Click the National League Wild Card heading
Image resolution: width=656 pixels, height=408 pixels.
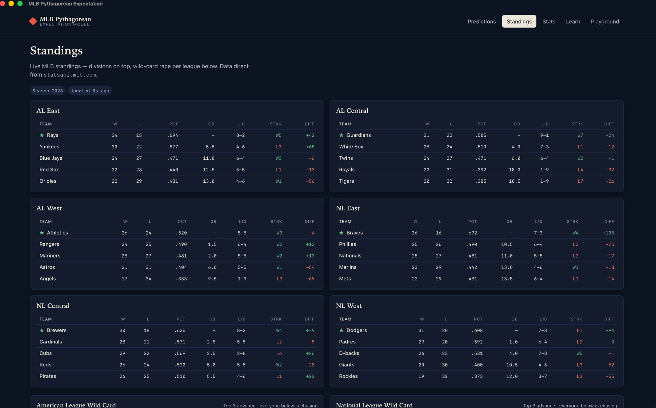[x=374, y=405]
